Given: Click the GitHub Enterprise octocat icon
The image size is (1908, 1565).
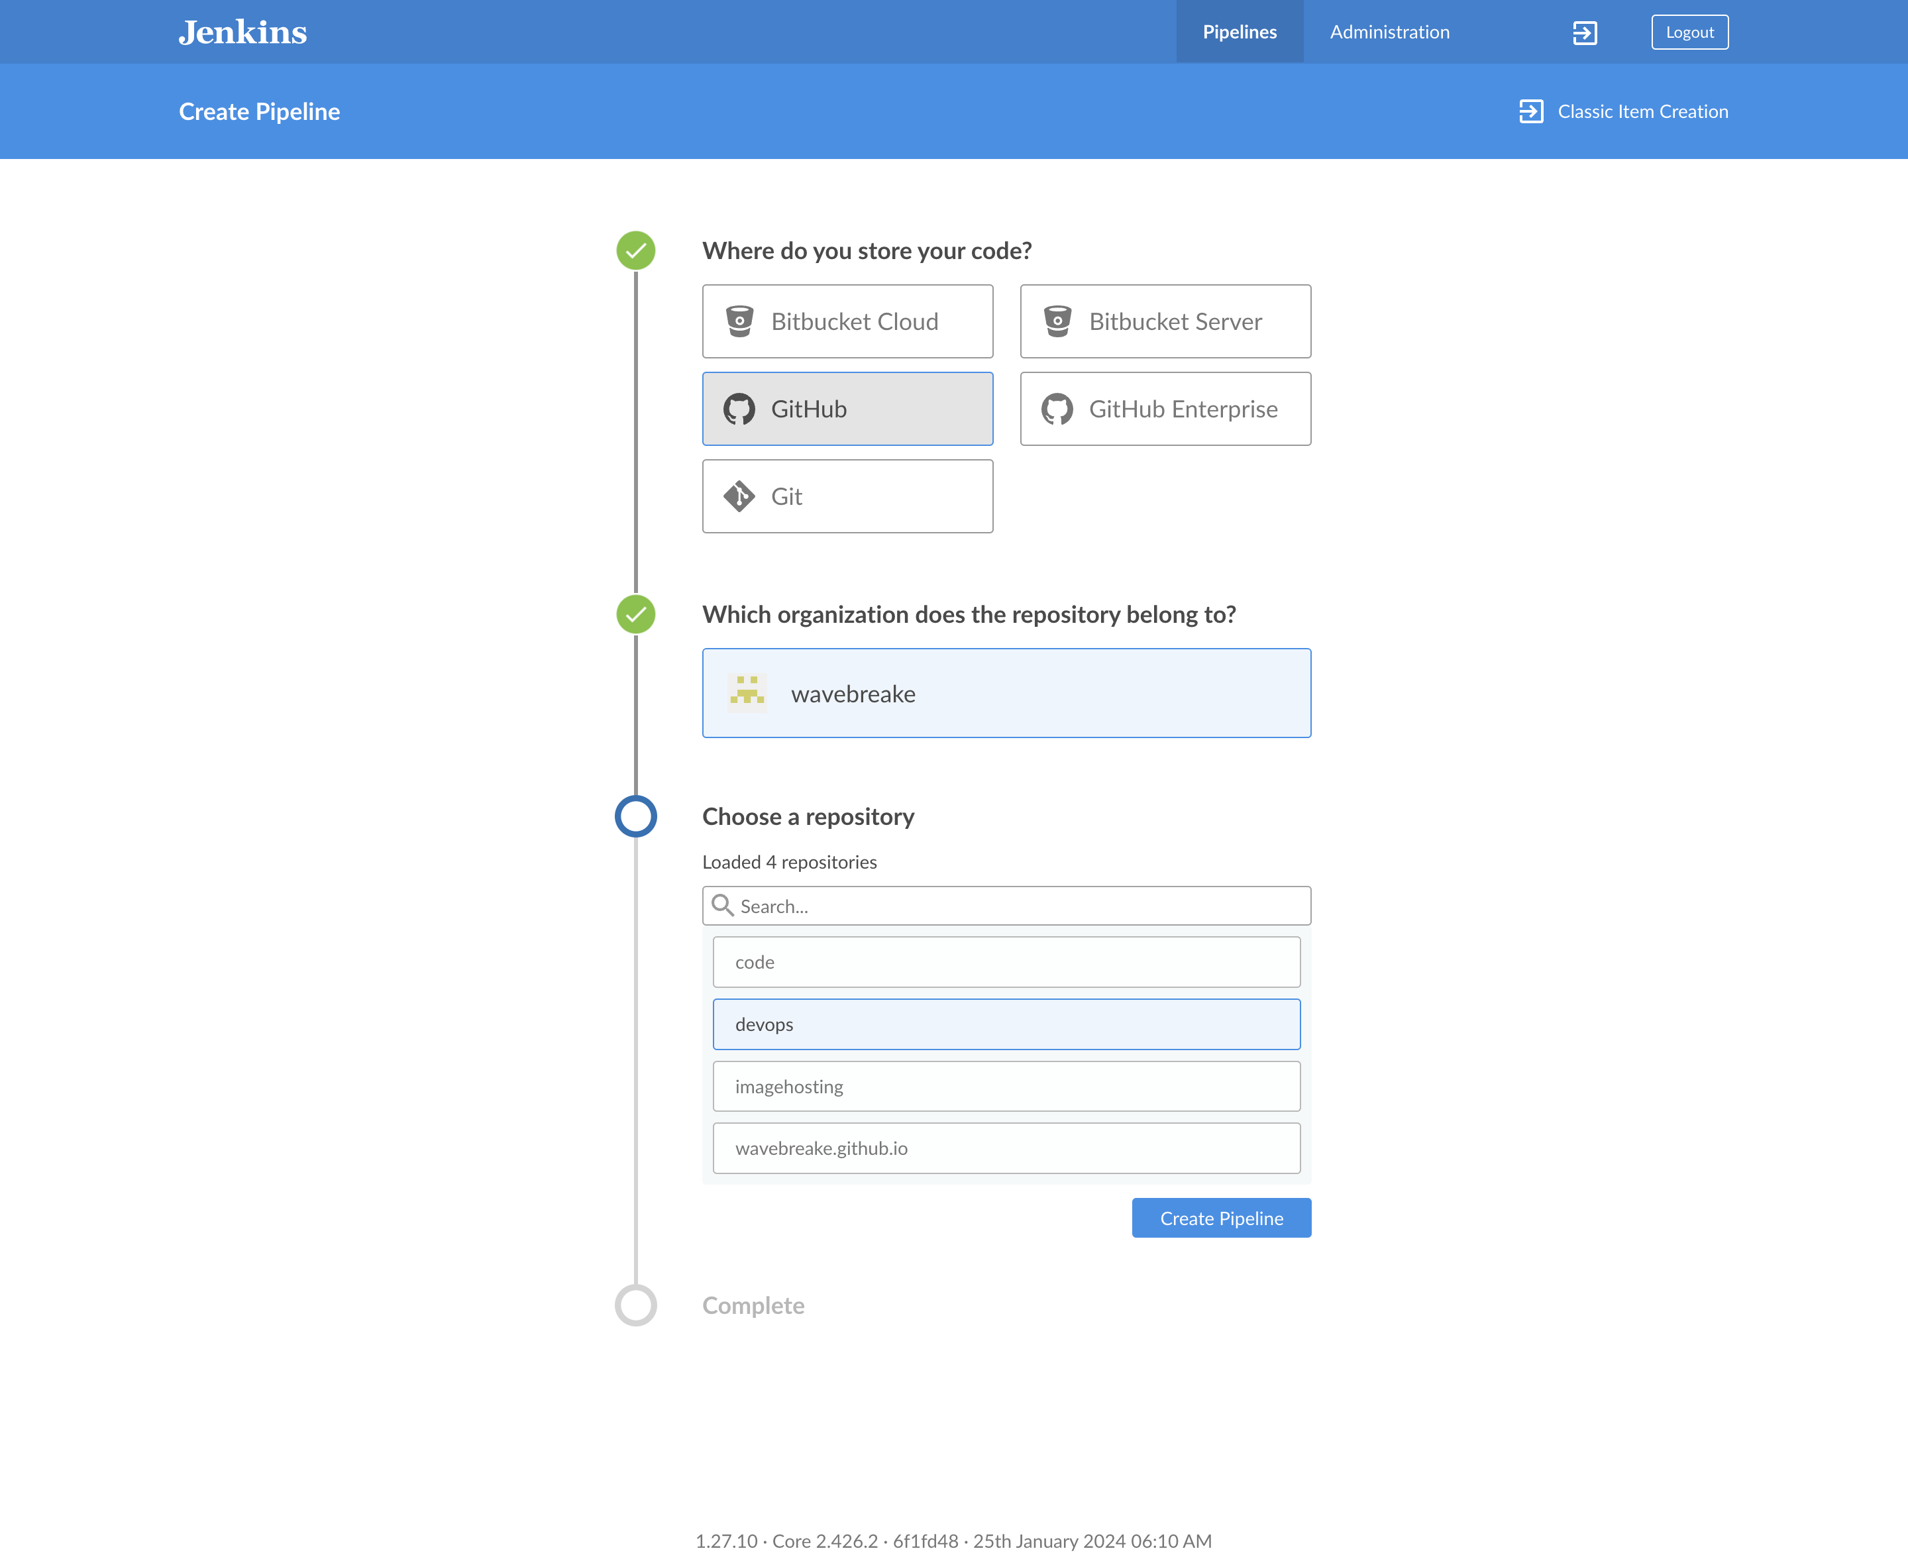Looking at the screenshot, I should coord(1057,409).
